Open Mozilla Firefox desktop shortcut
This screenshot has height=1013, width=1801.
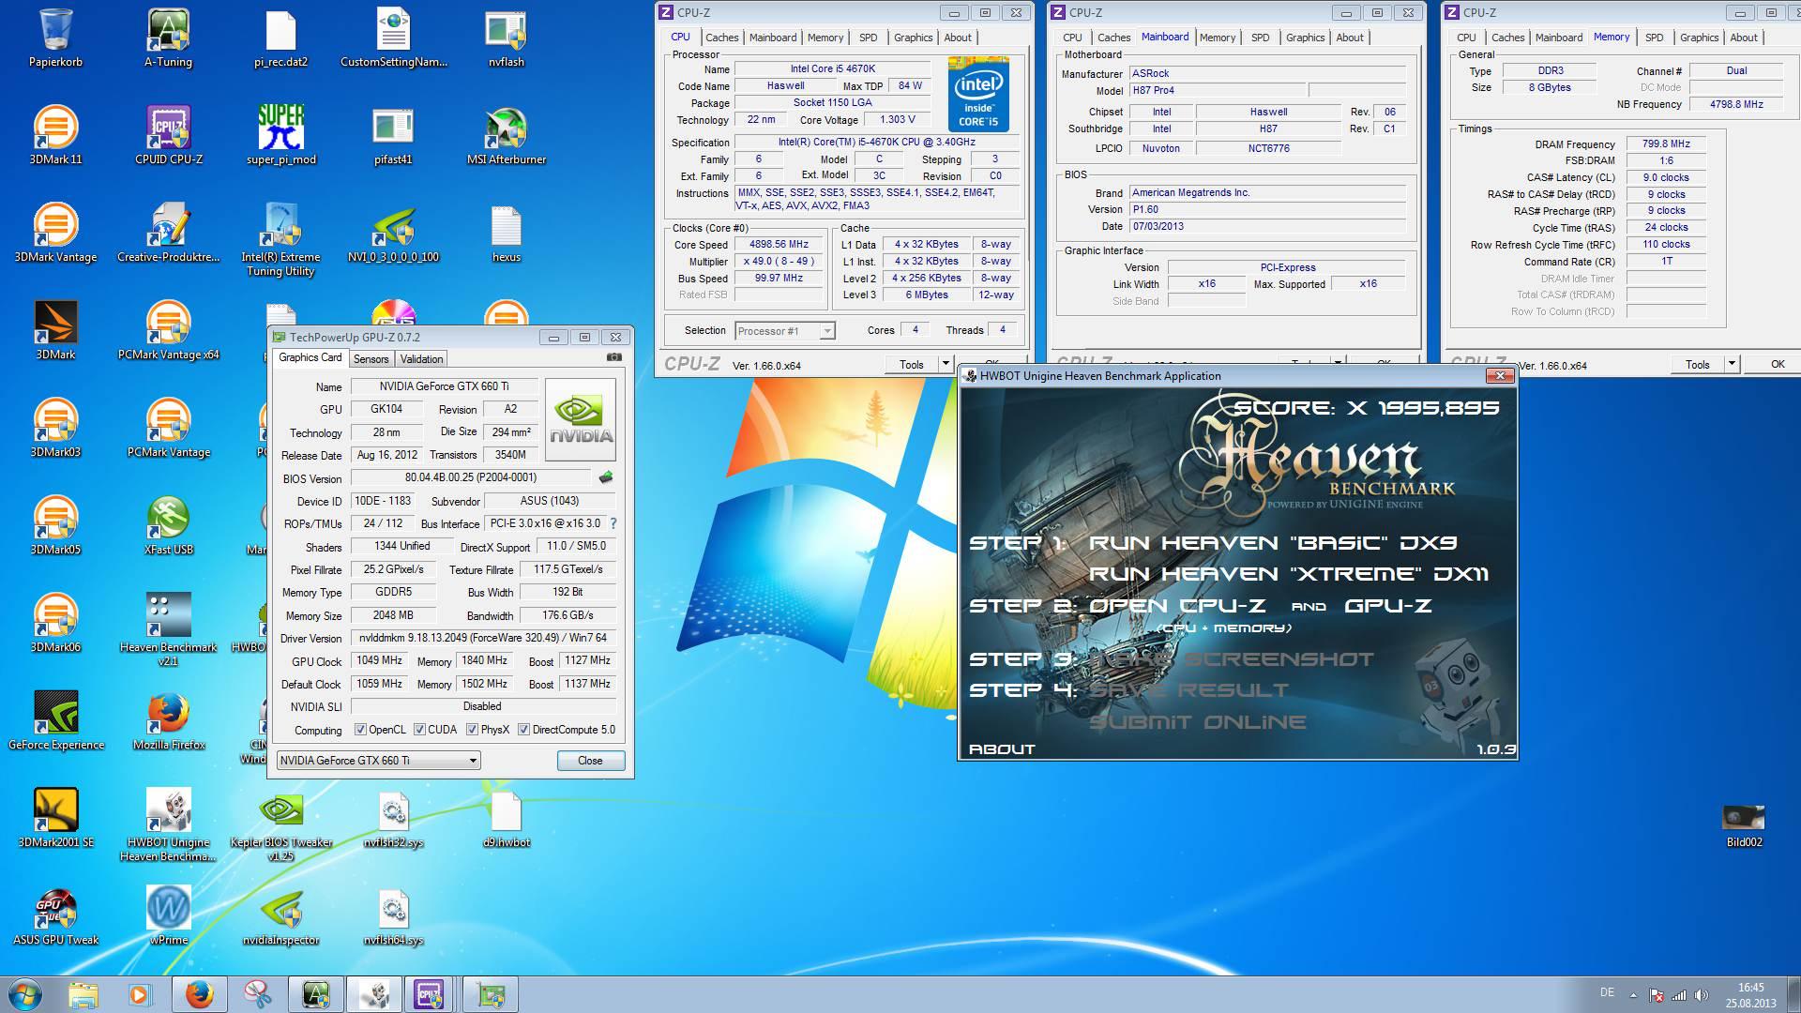169,720
